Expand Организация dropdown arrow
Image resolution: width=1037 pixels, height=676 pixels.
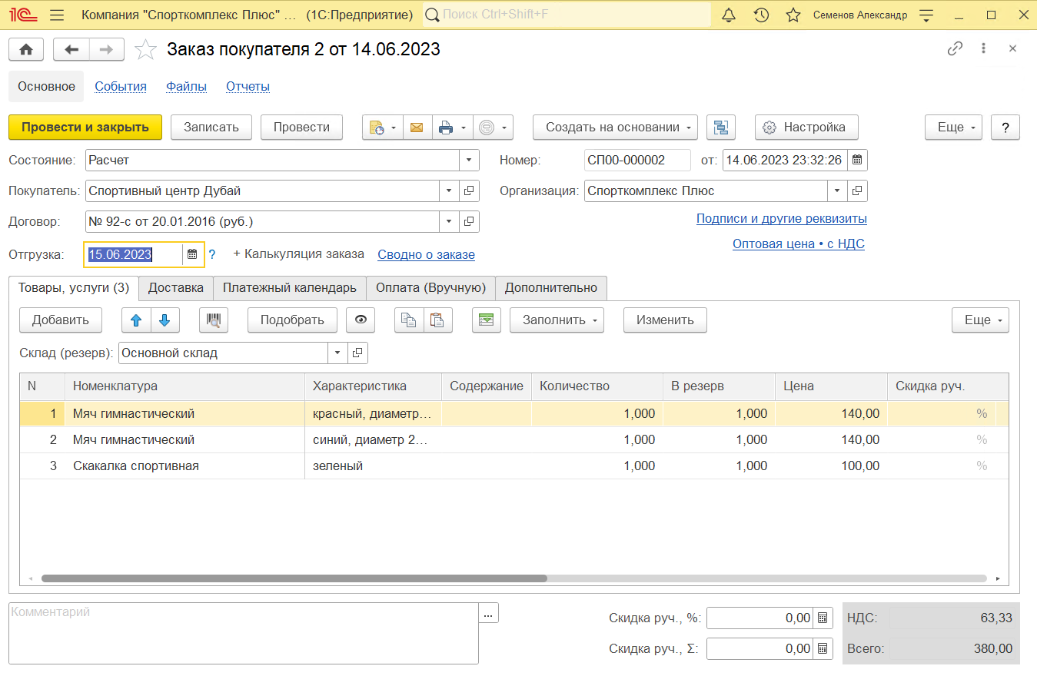[x=838, y=191]
